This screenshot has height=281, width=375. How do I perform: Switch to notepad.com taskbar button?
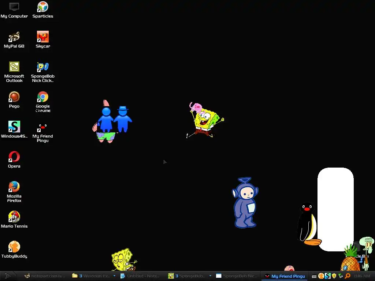pos(45,276)
